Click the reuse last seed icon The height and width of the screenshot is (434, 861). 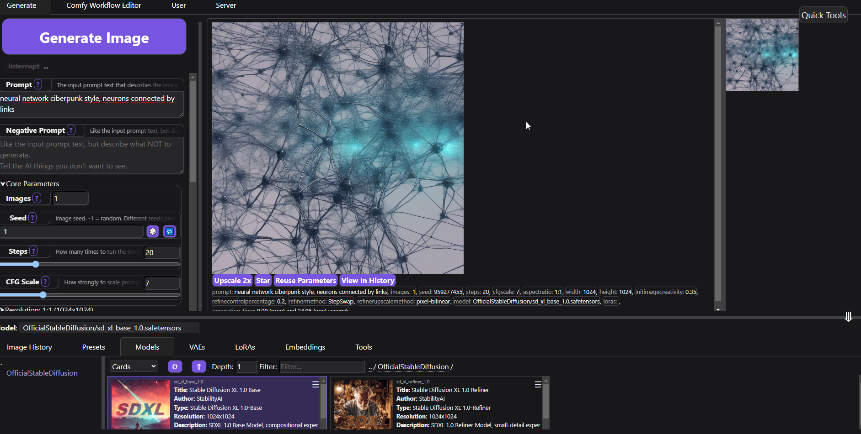click(170, 232)
